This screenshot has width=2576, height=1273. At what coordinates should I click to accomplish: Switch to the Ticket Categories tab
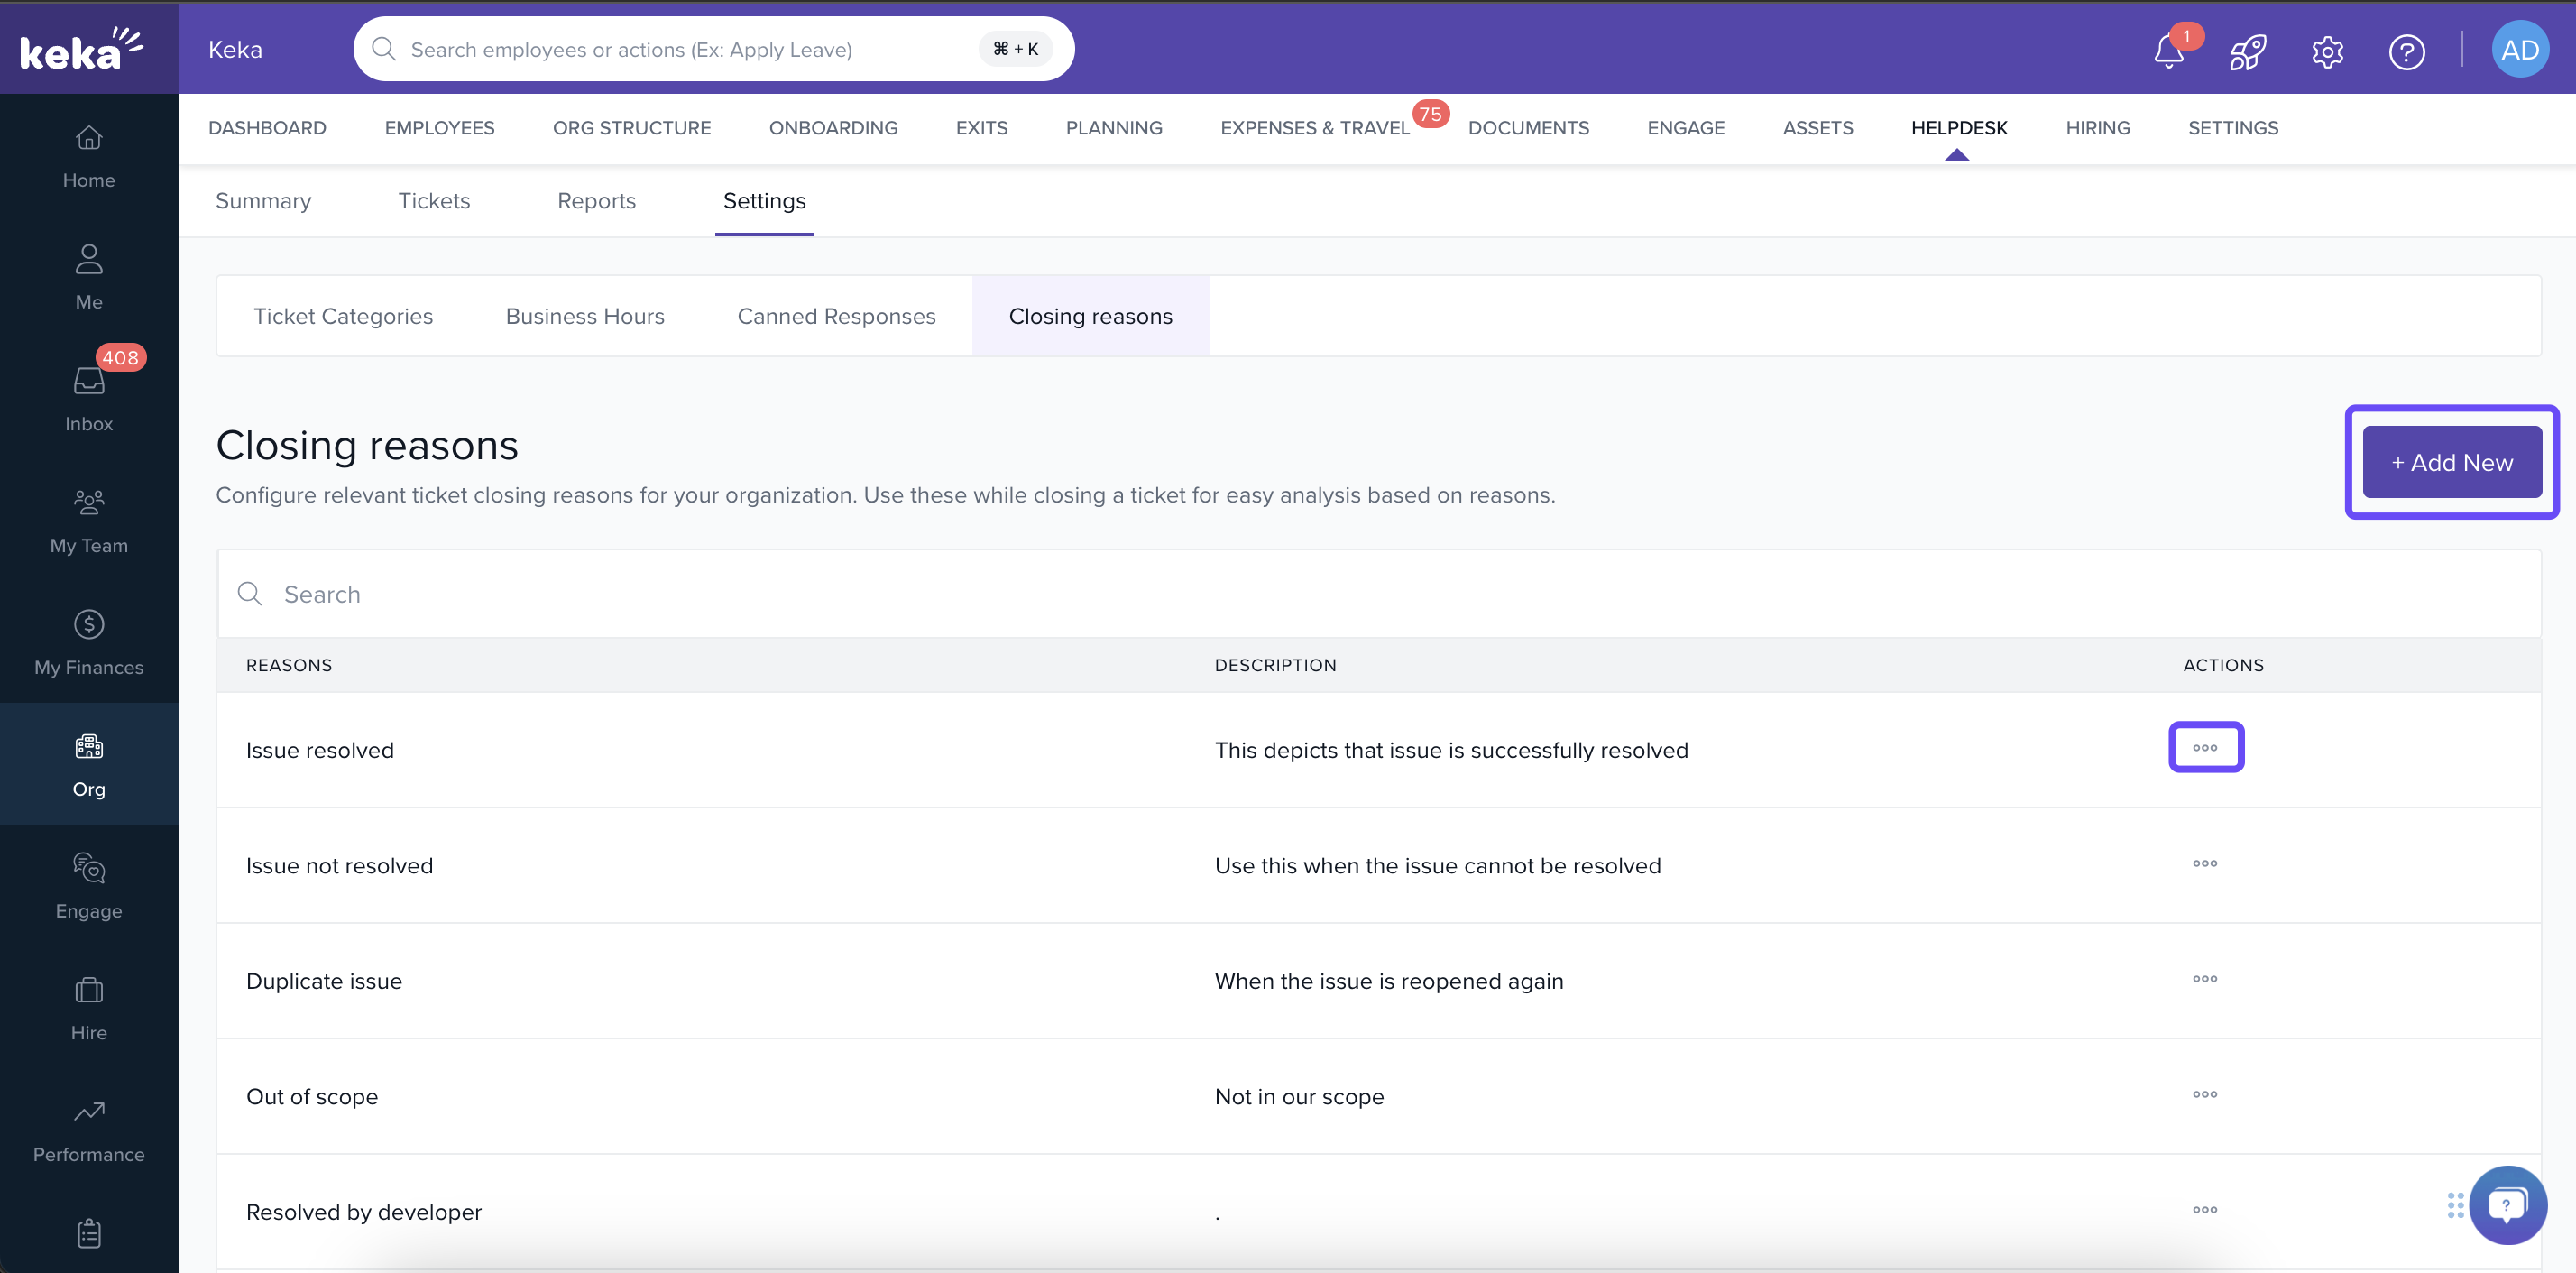(343, 316)
